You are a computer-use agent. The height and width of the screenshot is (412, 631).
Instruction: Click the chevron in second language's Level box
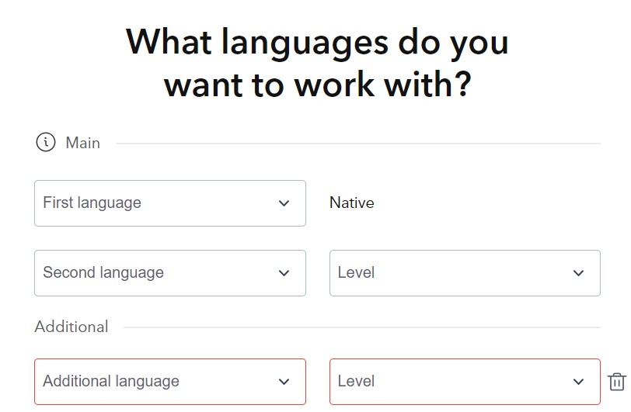(578, 273)
